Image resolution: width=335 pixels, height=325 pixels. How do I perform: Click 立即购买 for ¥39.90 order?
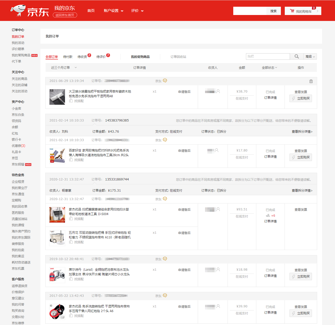coord(301,313)
